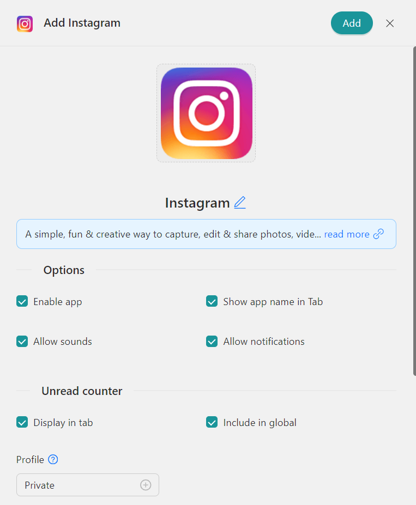
Task: Open the read more link
Action: (347, 234)
